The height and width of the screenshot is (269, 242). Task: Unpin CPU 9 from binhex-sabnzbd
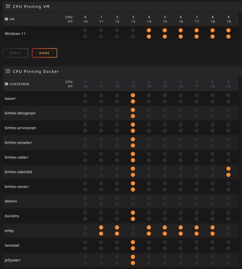pos(228,169)
